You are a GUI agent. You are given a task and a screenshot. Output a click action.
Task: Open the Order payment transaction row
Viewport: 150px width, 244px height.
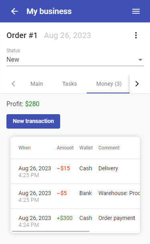pos(75,221)
